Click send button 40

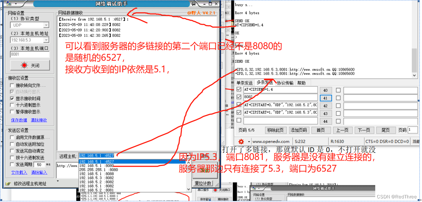326,90
